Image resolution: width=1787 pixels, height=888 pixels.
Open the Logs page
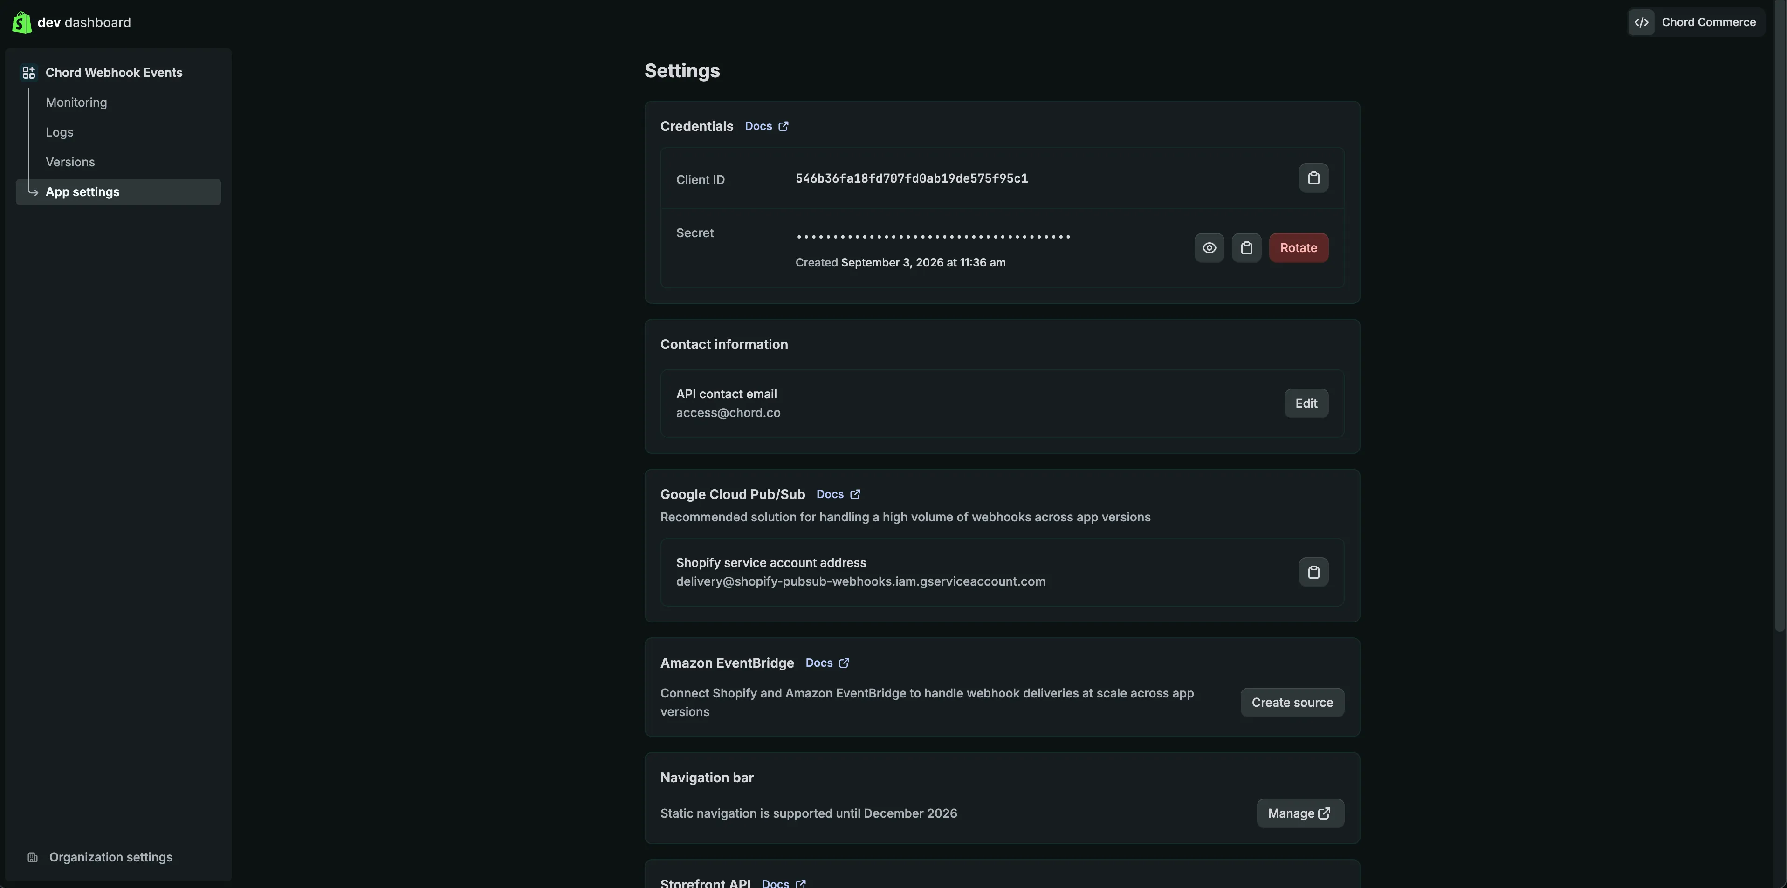pos(60,132)
